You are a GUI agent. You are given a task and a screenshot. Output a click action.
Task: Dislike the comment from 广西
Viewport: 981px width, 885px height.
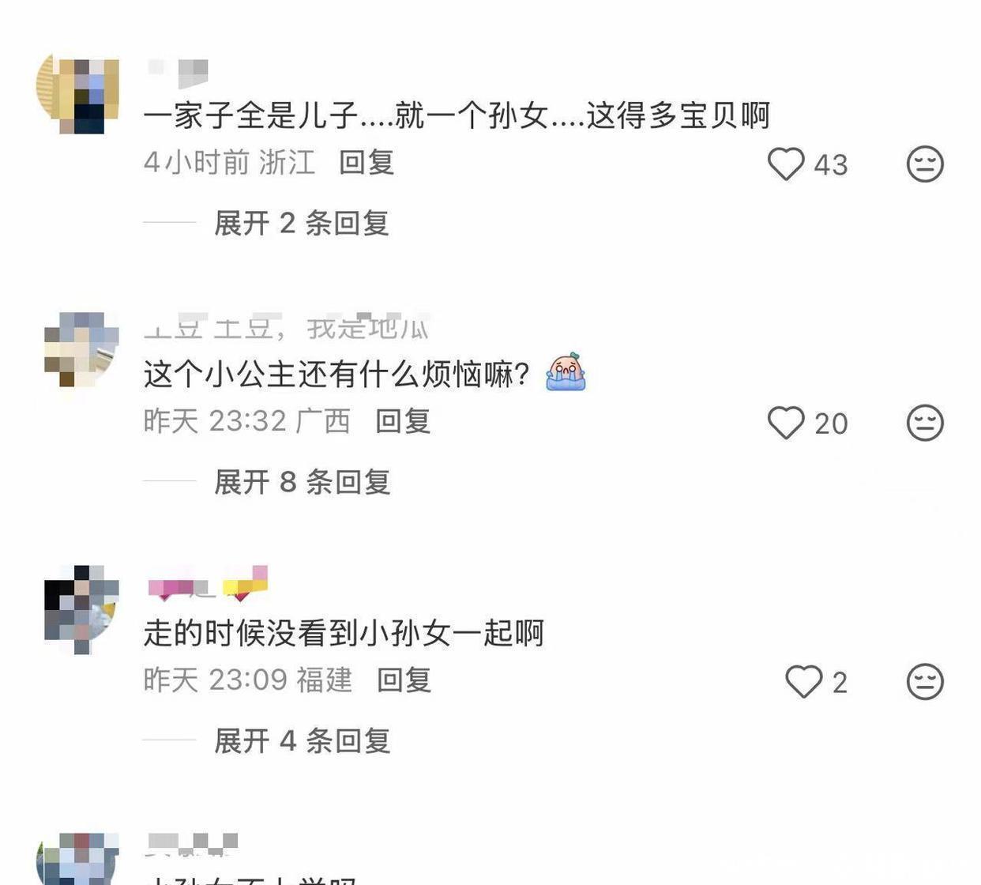click(925, 423)
